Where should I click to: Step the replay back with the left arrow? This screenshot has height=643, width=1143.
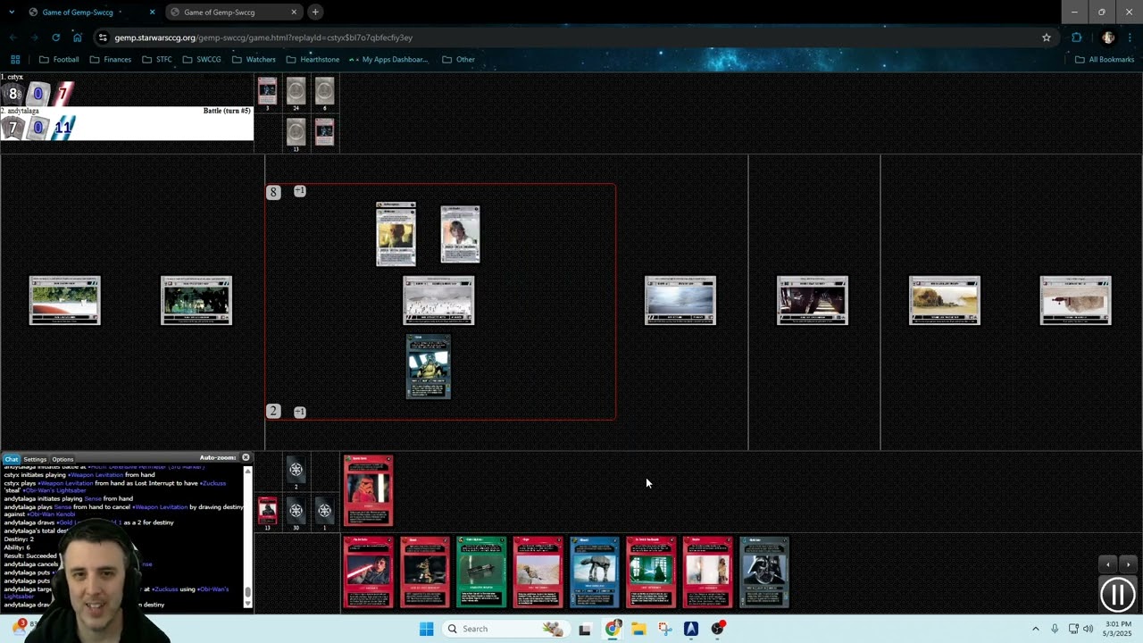(1108, 564)
